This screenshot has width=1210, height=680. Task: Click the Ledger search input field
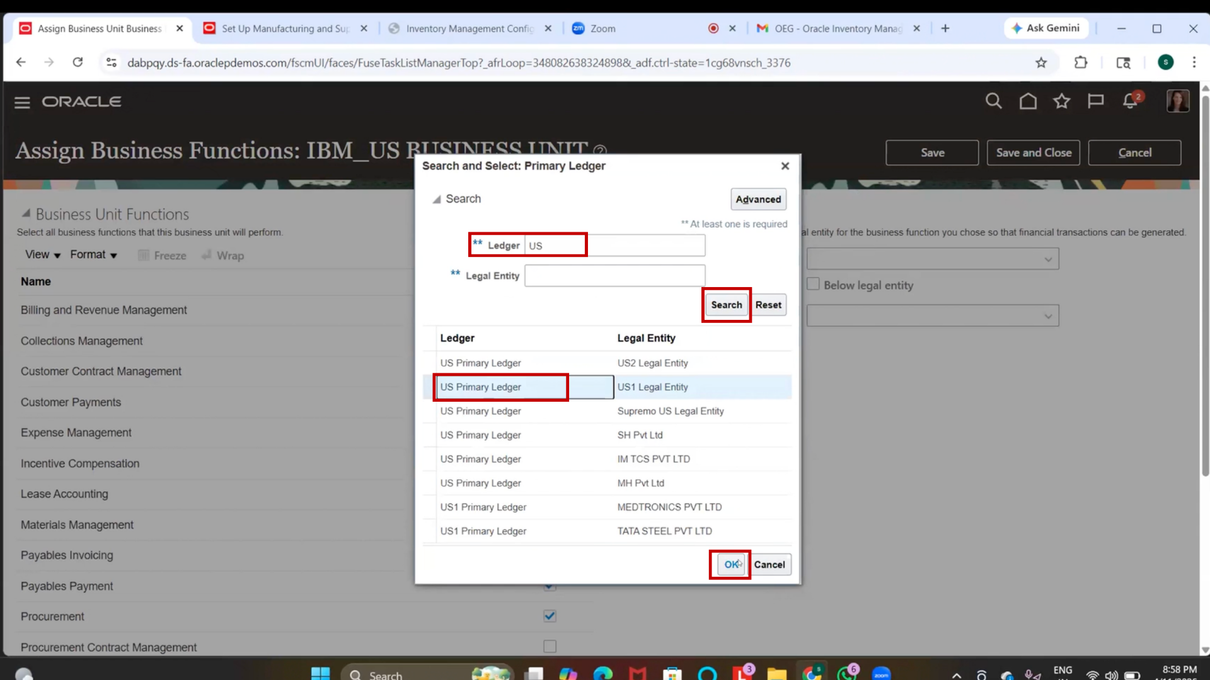click(x=614, y=246)
